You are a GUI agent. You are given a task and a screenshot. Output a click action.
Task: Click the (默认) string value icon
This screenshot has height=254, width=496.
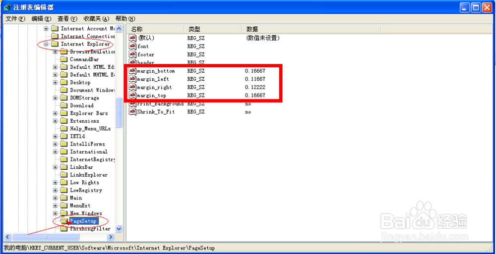pyautogui.click(x=132, y=38)
